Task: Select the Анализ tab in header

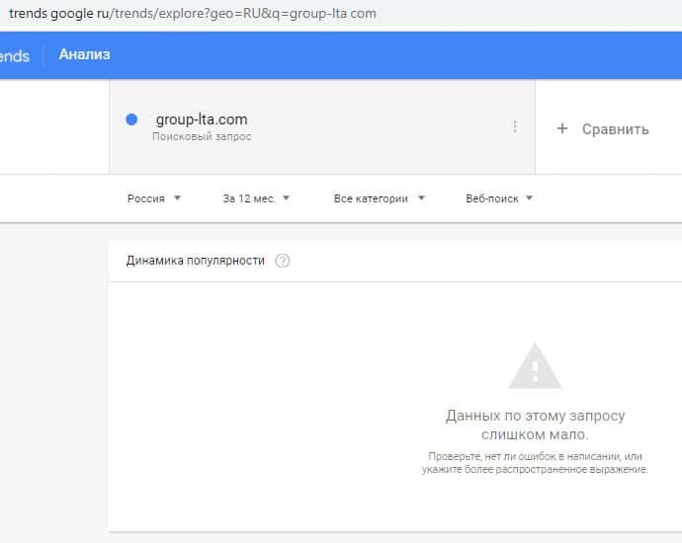Action: 84,54
